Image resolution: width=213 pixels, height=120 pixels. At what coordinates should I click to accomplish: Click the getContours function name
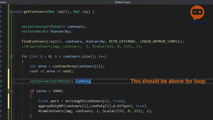[x=35, y=12]
